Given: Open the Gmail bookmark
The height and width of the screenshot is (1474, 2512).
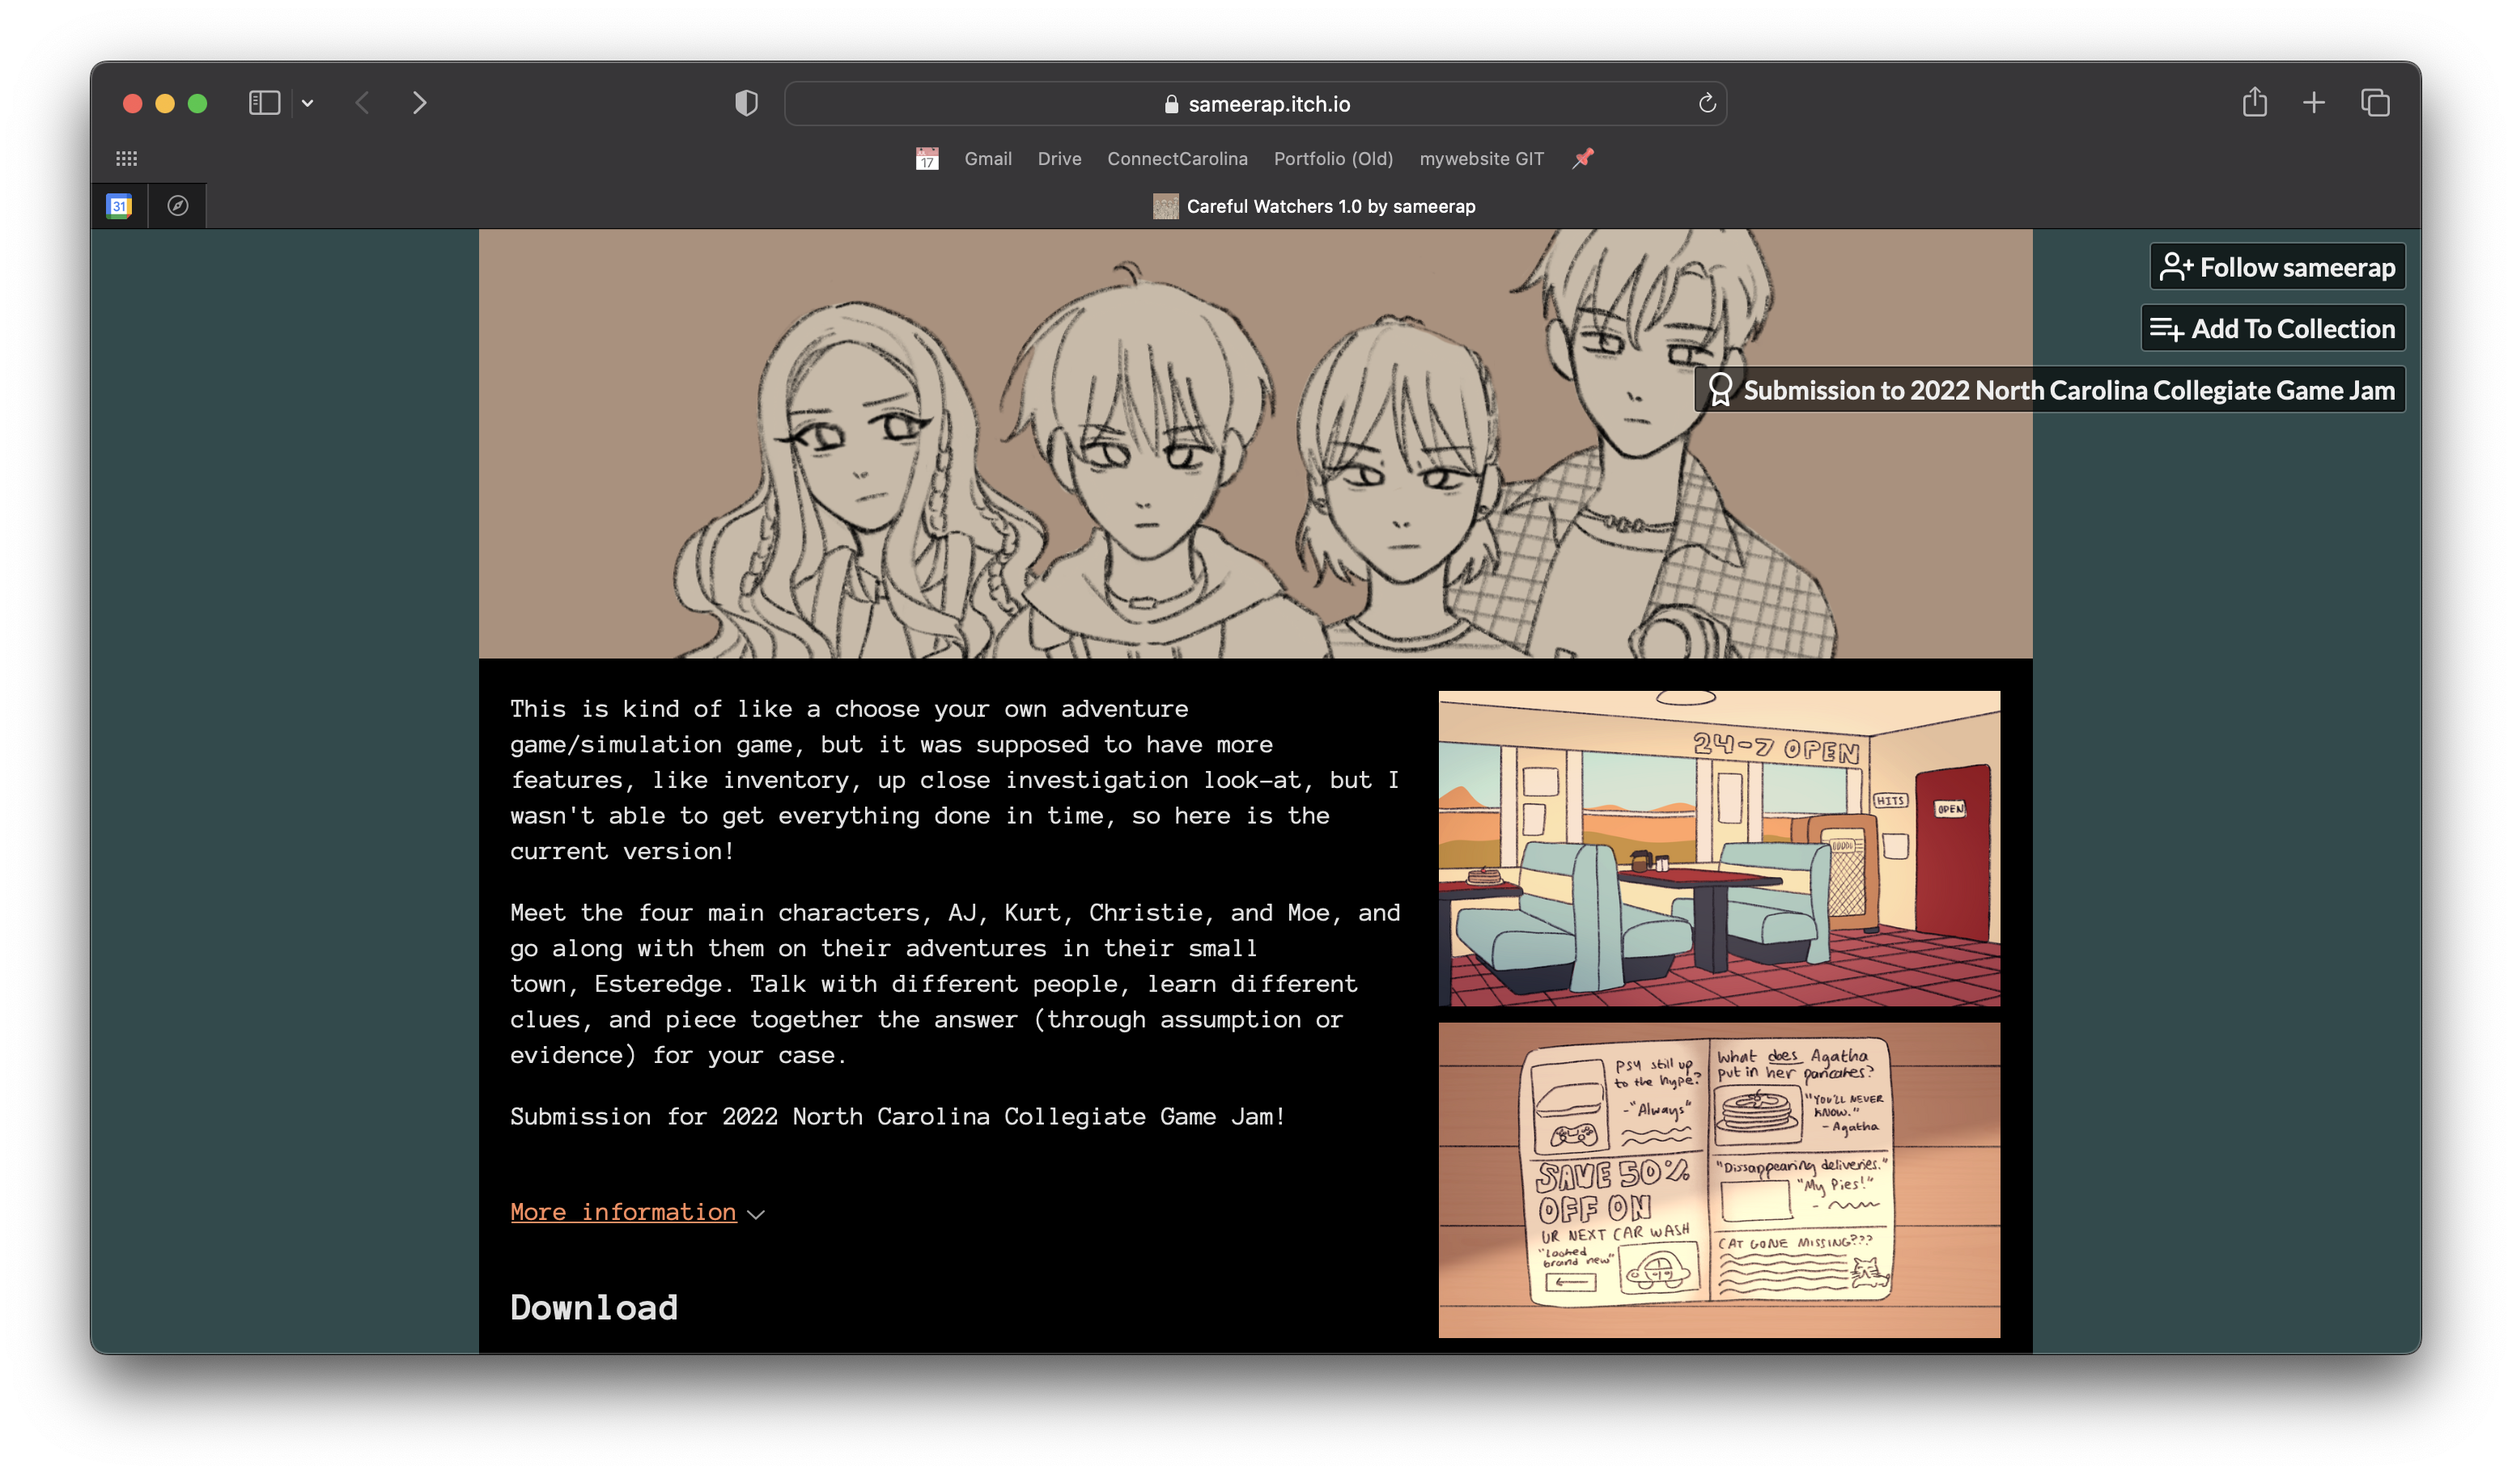Looking at the screenshot, I should pos(987,159).
